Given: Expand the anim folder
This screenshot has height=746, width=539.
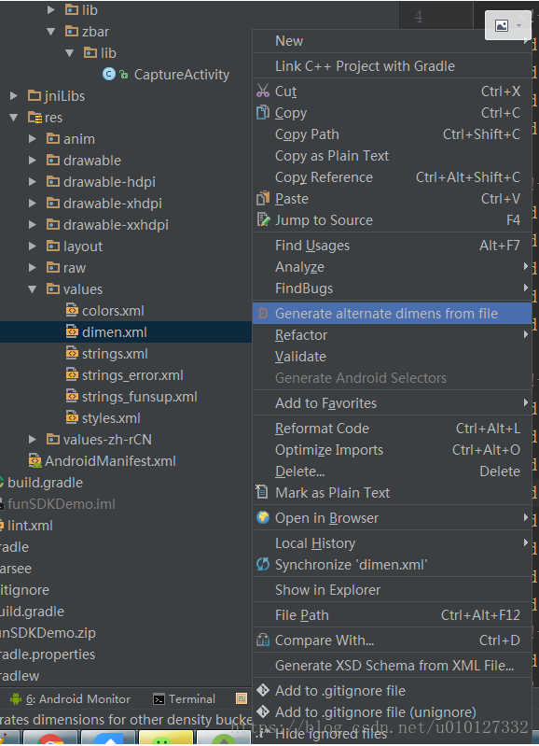Looking at the screenshot, I should (x=33, y=139).
